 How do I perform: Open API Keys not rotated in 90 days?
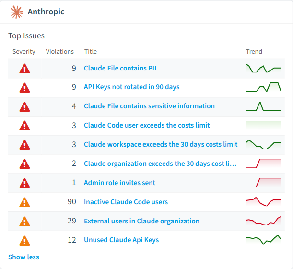[x=132, y=87]
